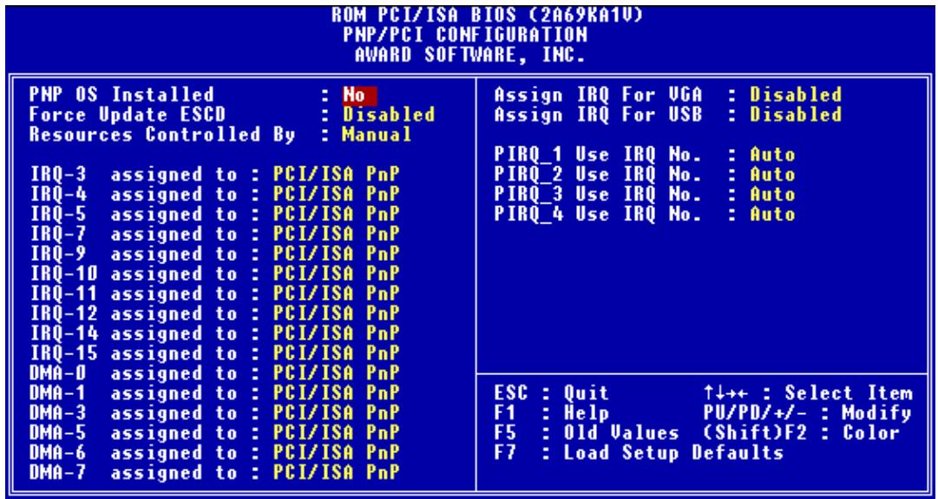This screenshot has height=499, width=938.
Task: Select the PCI/ISA PnP value for DMA-1
Action: pyautogui.click(x=336, y=393)
